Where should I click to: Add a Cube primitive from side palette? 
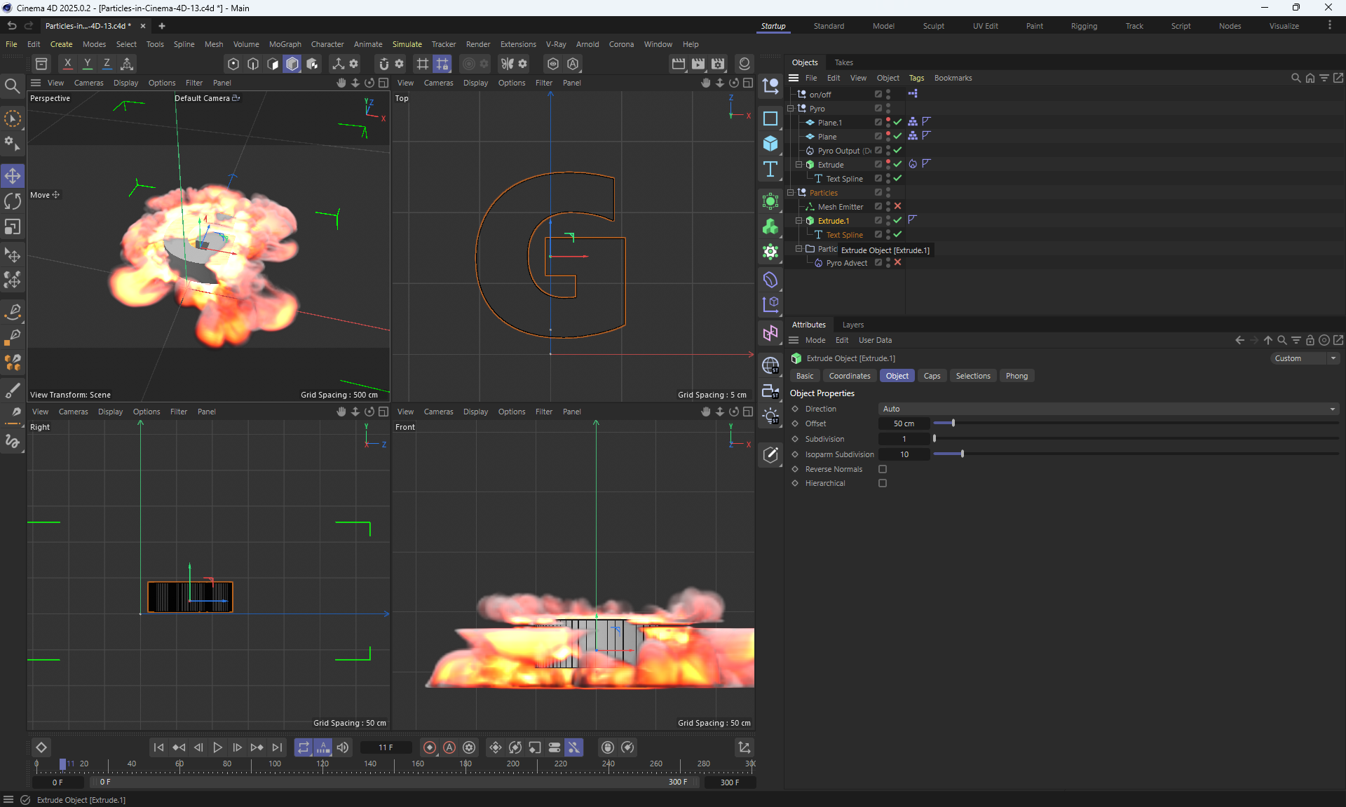[770, 144]
